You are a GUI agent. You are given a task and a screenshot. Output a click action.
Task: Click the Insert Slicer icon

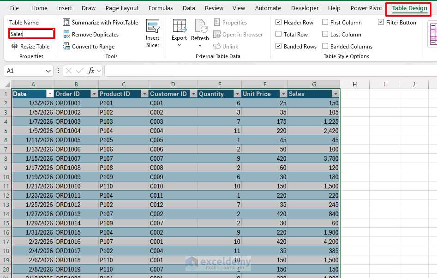click(153, 26)
